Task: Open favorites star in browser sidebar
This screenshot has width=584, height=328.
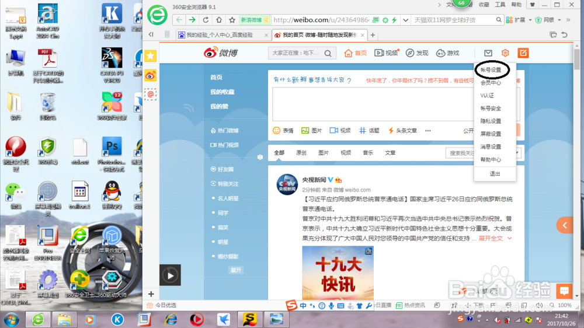Action: point(151,56)
